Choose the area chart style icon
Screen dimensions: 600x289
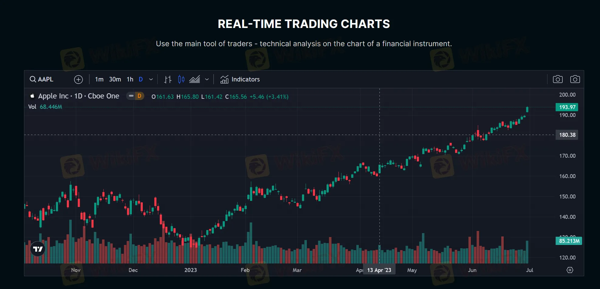pos(195,79)
